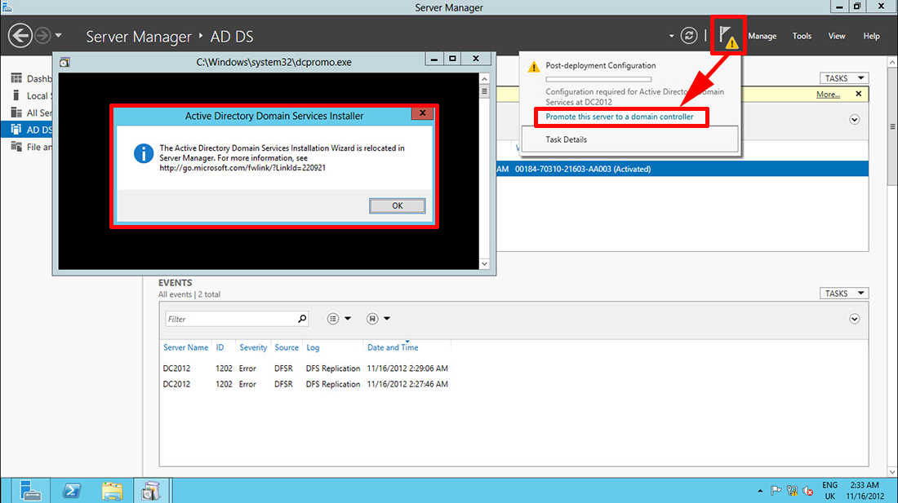898x503 pixels.
Task: Click the dcpromo.exe console window icon
Action: pyautogui.click(x=64, y=62)
